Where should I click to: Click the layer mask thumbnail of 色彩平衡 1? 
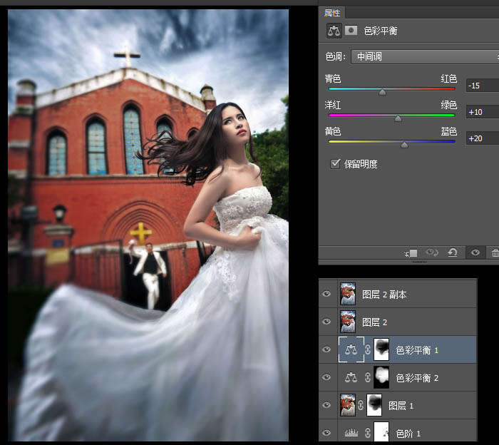coord(382,349)
